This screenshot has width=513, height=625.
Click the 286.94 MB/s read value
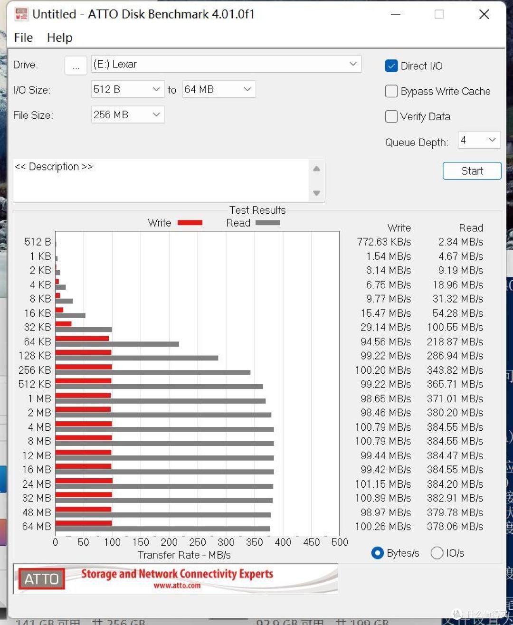455,356
